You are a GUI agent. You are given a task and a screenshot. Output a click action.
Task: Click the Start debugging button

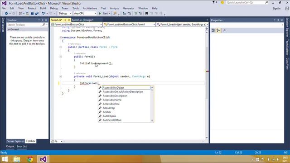(x=103, y=14)
